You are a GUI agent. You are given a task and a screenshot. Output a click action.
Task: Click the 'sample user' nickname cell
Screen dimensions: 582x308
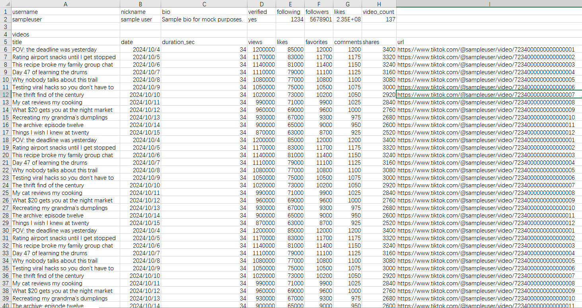pos(140,19)
